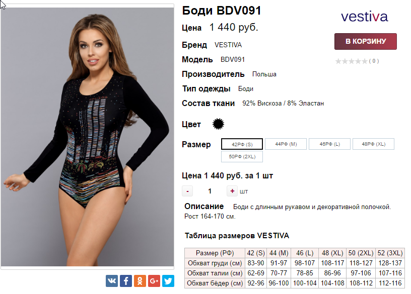Open the bodysuit product photo
411x294 pixels.
tap(87, 137)
